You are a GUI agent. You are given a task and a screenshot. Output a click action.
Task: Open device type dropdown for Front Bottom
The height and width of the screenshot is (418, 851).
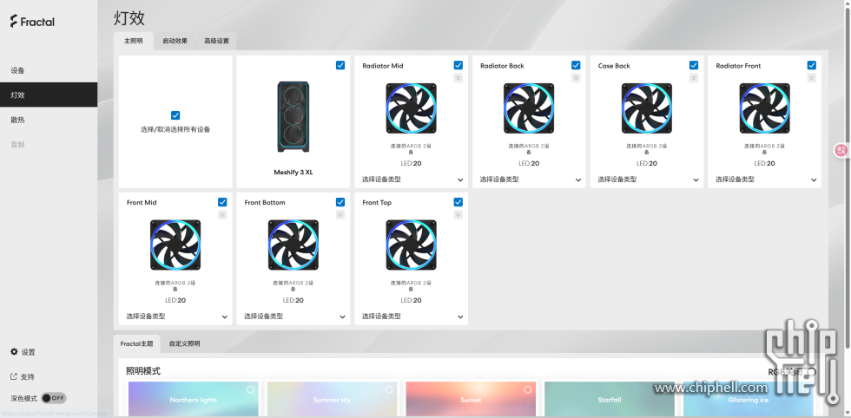pyautogui.click(x=294, y=317)
